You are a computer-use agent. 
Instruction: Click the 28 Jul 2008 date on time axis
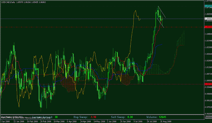tap(152, 121)
